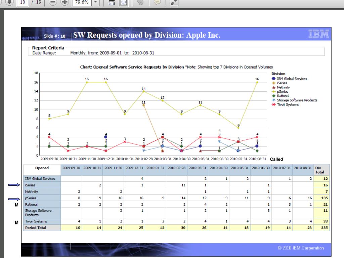Click the pSeries legend marker
This screenshot has height=258, width=344.
tap(273, 92)
